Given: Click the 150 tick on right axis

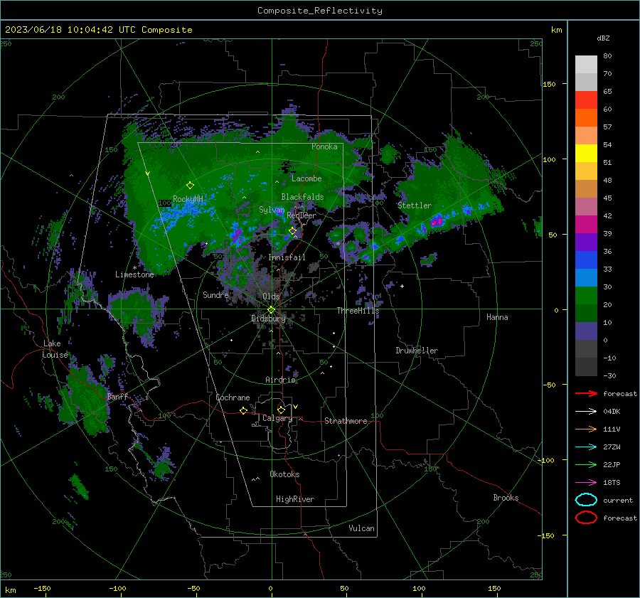Looking at the screenshot, I should coord(549,84).
